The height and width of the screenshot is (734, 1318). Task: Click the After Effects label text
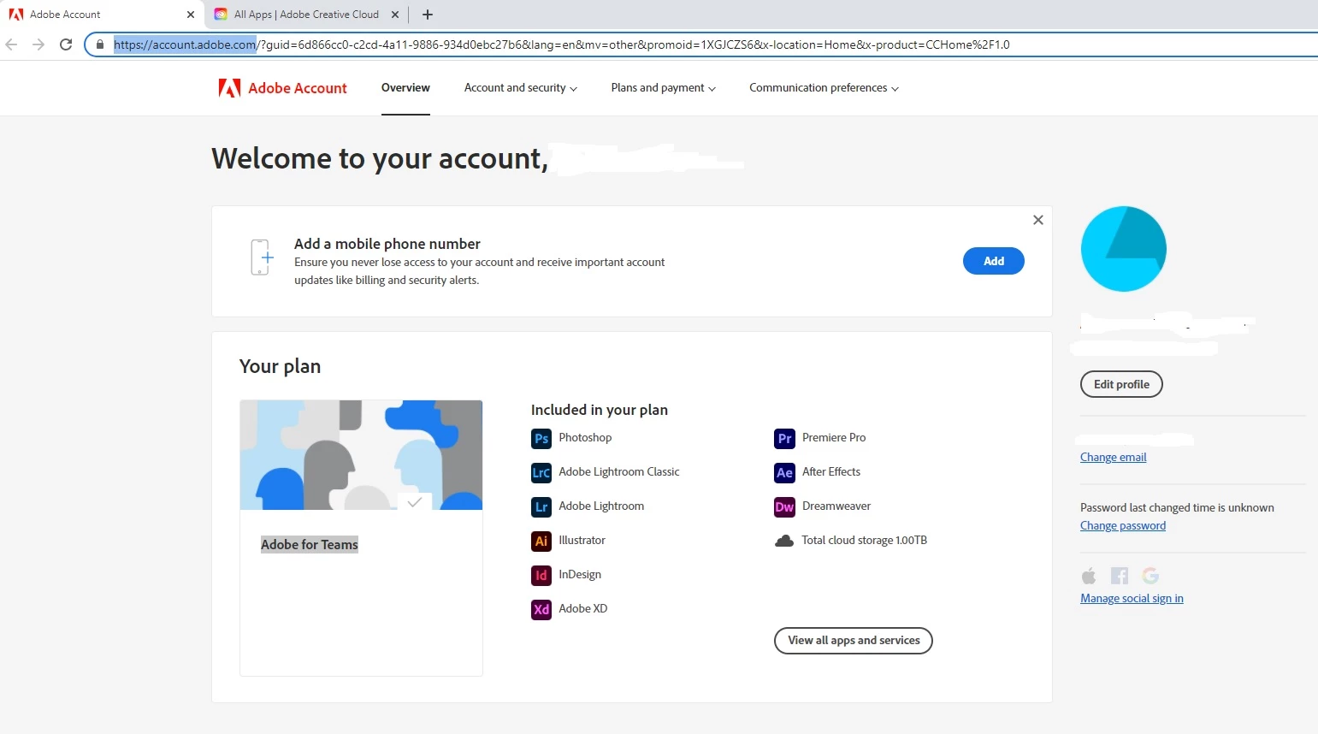tap(831, 472)
